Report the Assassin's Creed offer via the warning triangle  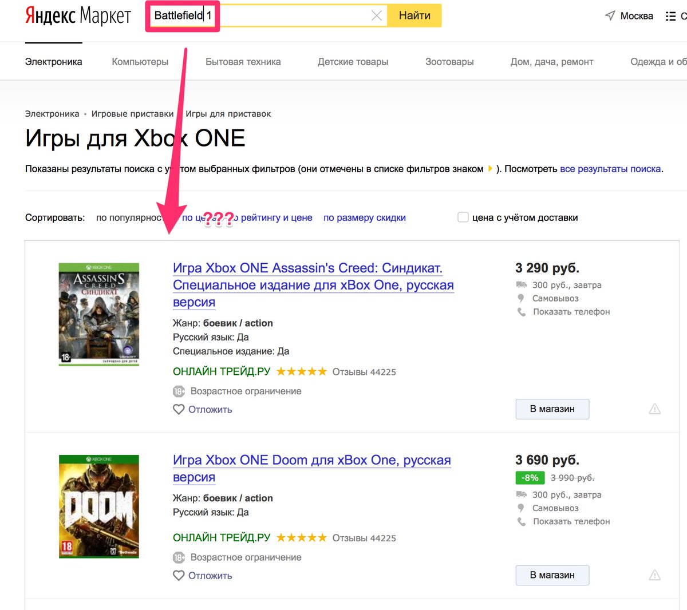[x=654, y=409]
